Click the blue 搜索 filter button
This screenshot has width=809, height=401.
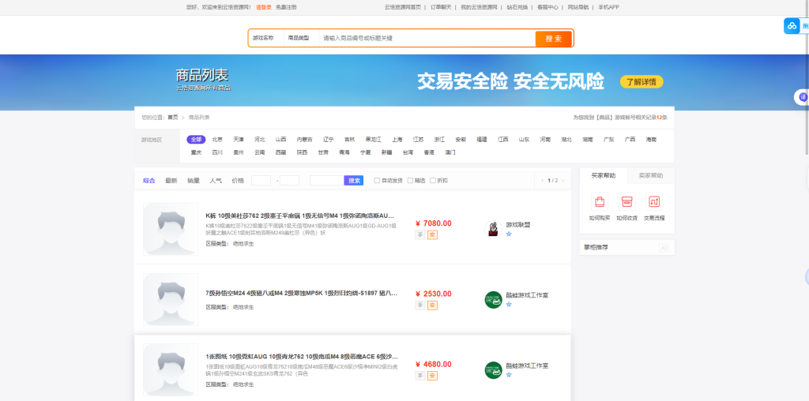[354, 181]
